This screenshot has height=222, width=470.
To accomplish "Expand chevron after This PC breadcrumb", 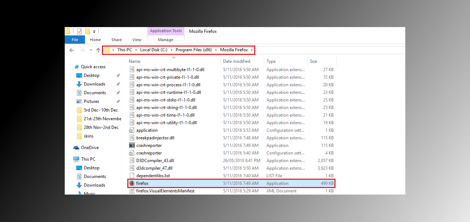I will click(136, 50).
